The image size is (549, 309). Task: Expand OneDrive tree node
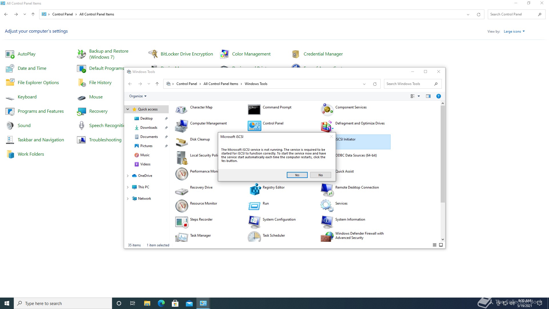pyautogui.click(x=128, y=176)
